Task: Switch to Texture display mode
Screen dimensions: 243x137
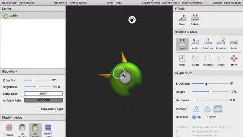Action: tap(9, 130)
